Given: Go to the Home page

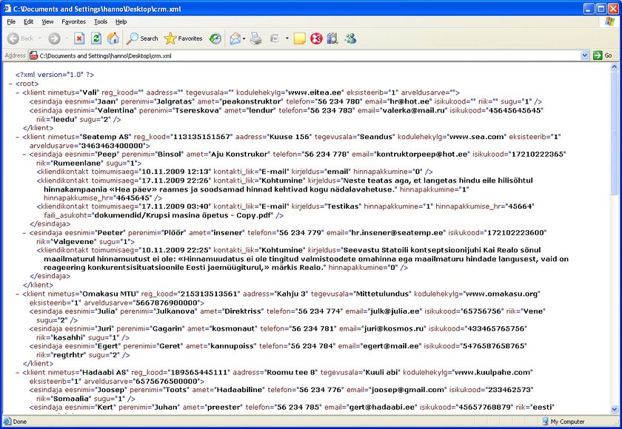Looking at the screenshot, I should pos(113,38).
